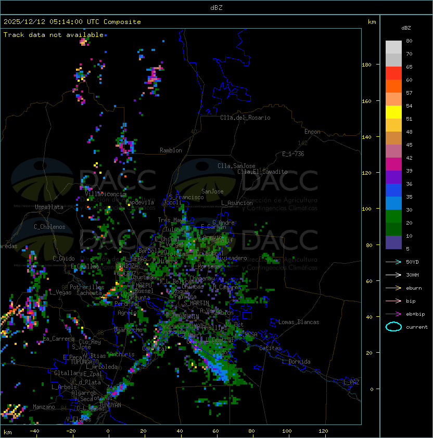433x438 pixels.
Task: Click the '2025/12/12 05:14:00 UTC Composite' timestamp
Action: [x=72, y=22]
